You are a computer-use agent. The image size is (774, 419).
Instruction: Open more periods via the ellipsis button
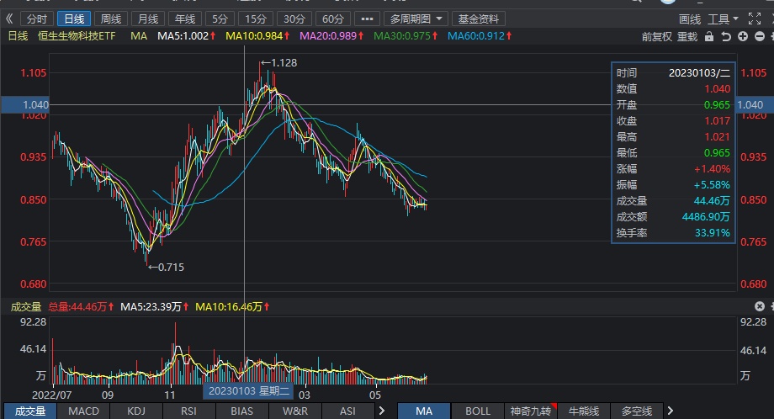point(366,19)
